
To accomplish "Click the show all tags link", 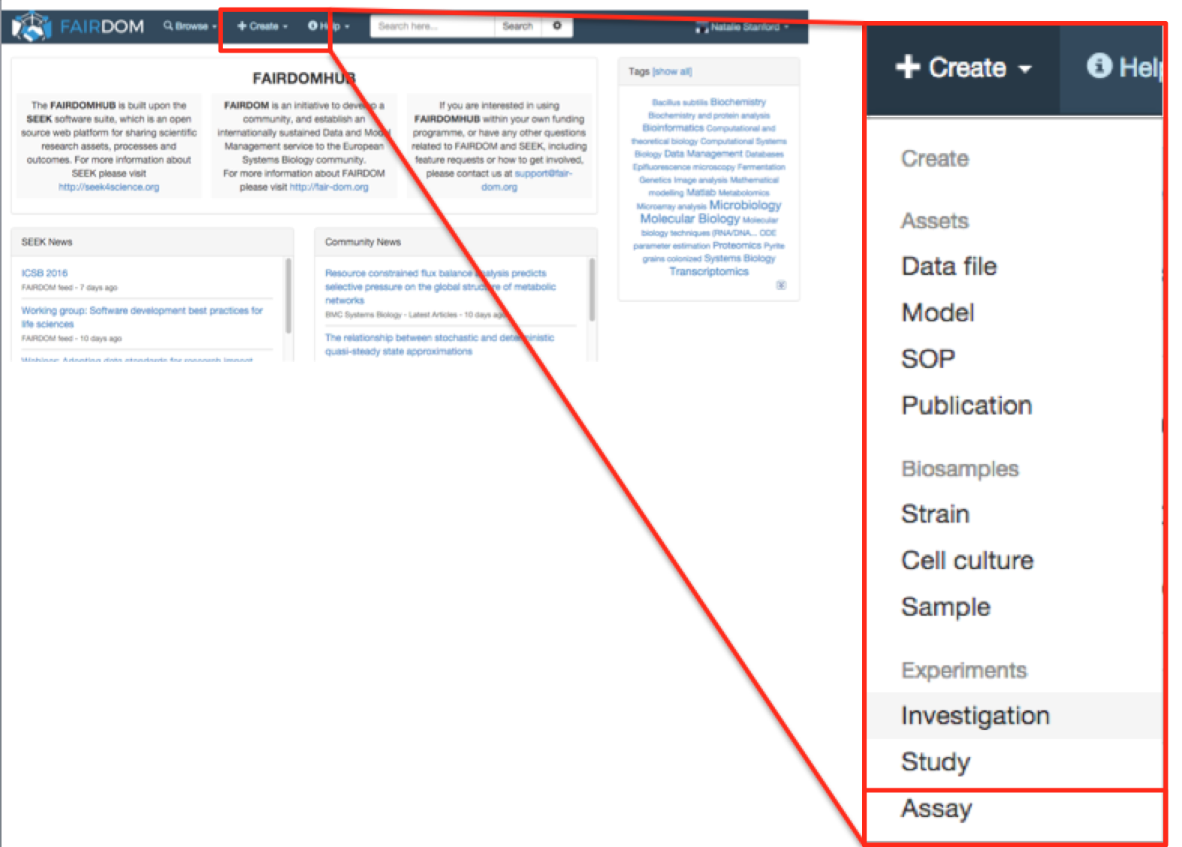I will click(x=672, y=72).
